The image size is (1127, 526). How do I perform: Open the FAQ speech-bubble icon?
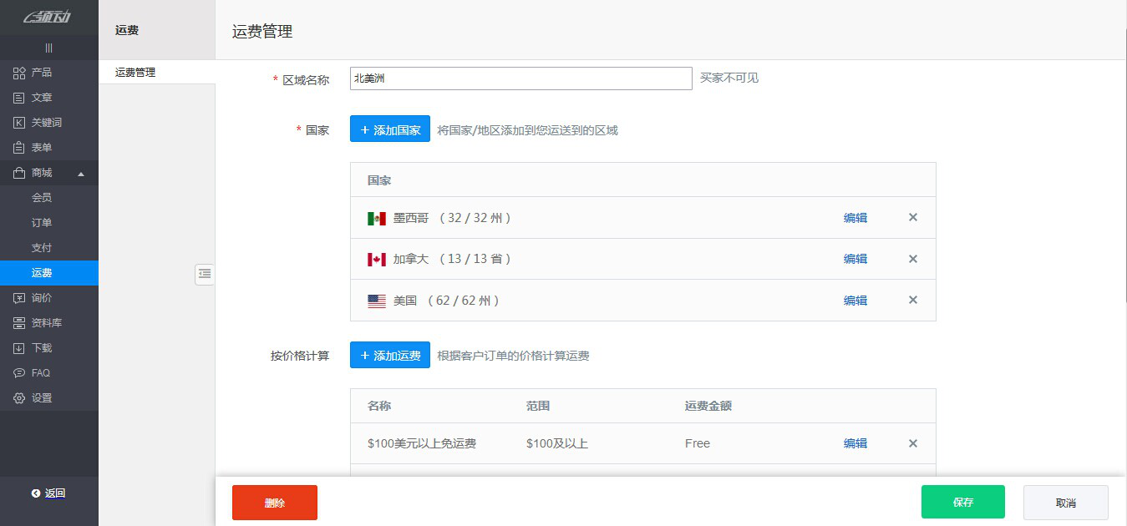pos(18,372)
